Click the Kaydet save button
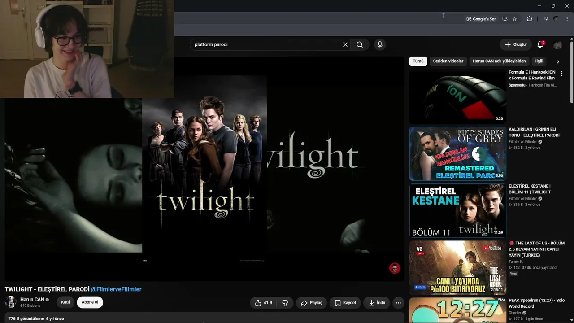Viewport: 574px width, 323px height. pyautogui.click(x=345, y=303)
